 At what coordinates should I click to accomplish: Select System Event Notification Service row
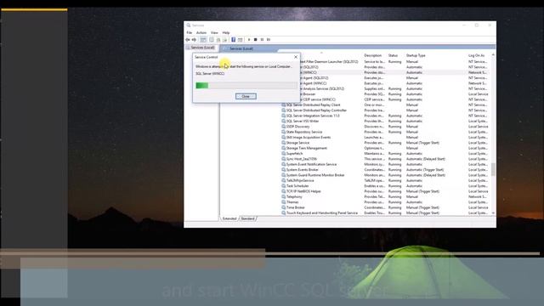point(385,164)
